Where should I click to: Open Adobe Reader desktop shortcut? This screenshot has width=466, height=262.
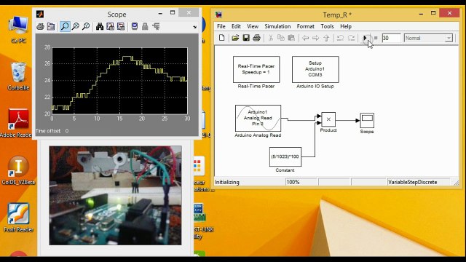point(17,123)
